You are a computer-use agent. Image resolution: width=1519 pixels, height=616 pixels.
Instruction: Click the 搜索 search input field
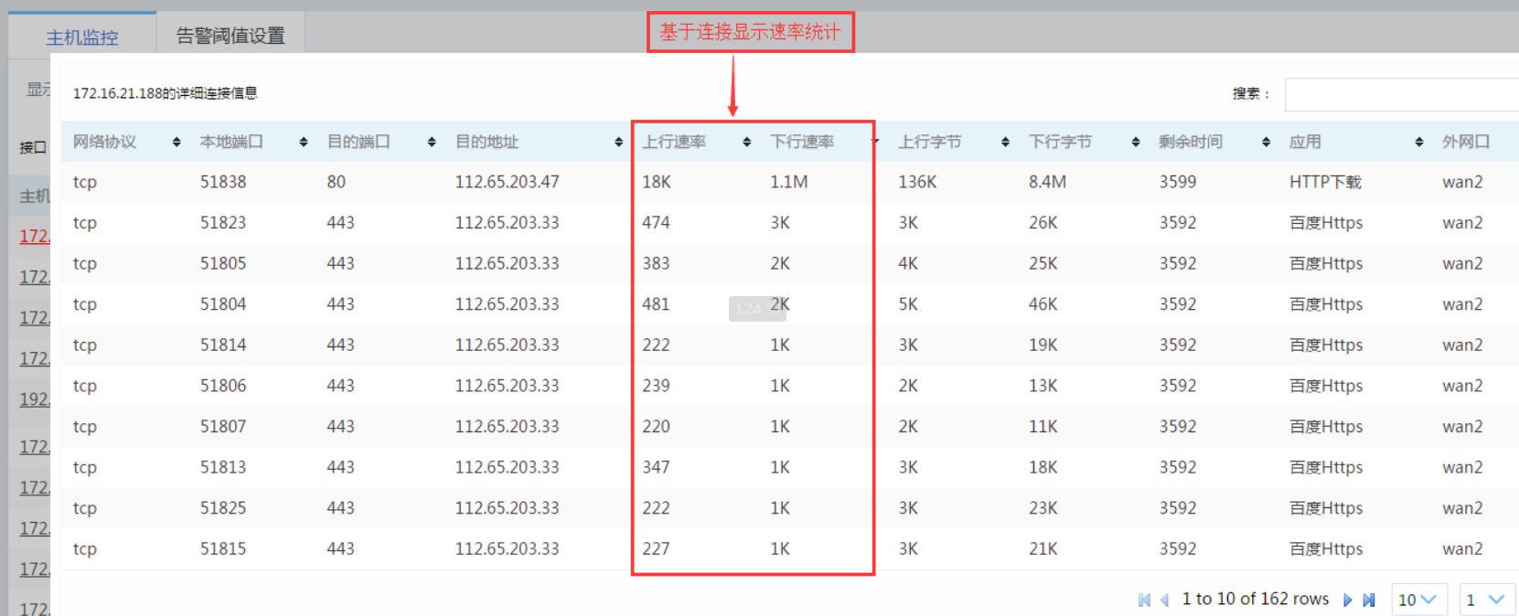point(1401,94)
